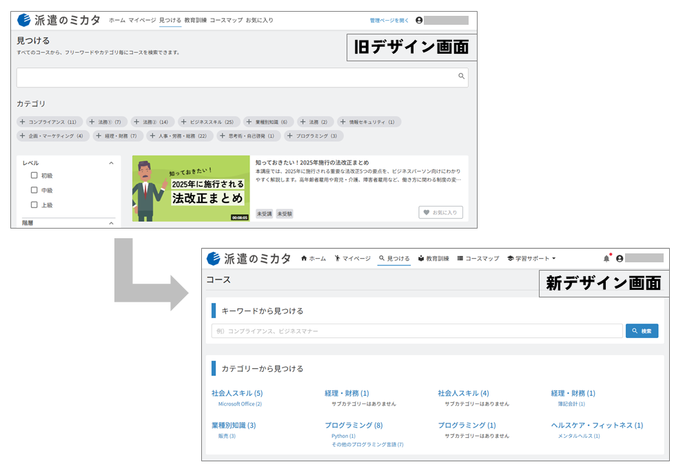Open the Python (1) subcategory link

point(343,436)
